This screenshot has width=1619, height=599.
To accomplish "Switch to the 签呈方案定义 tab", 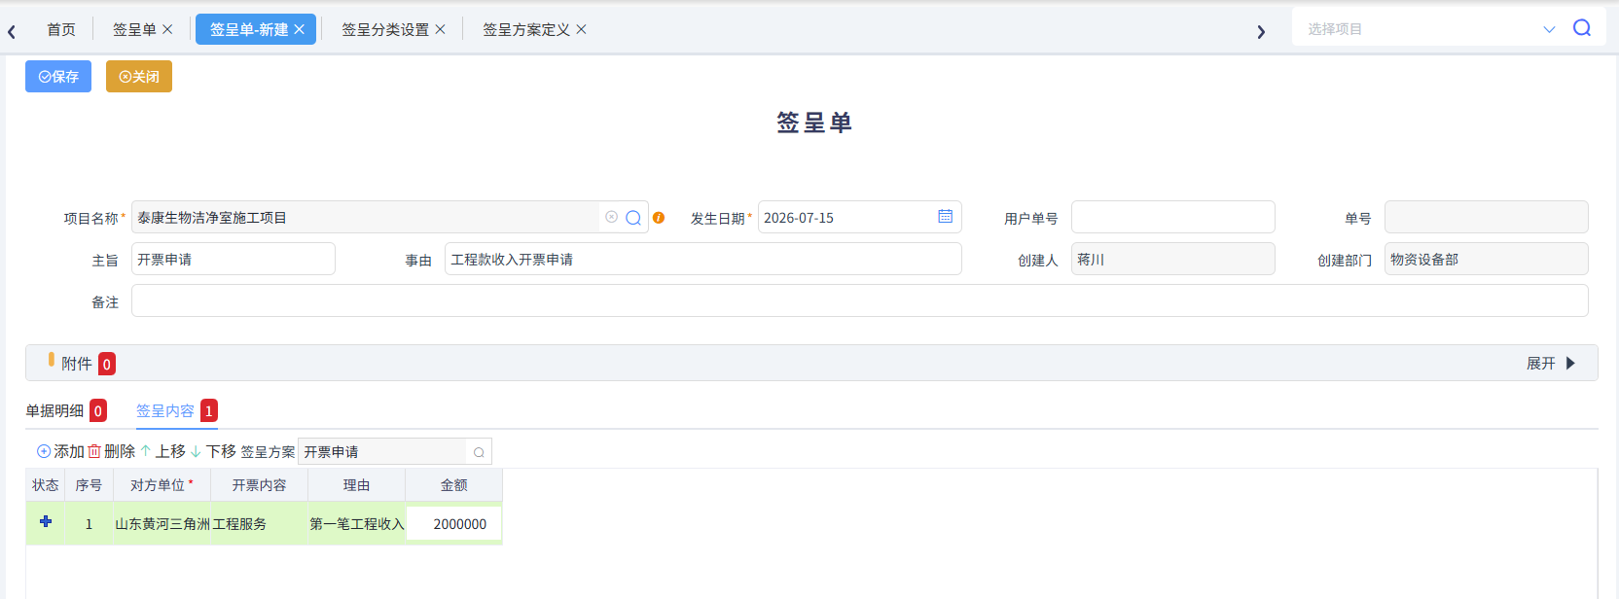I will click(x=526, y=29).
